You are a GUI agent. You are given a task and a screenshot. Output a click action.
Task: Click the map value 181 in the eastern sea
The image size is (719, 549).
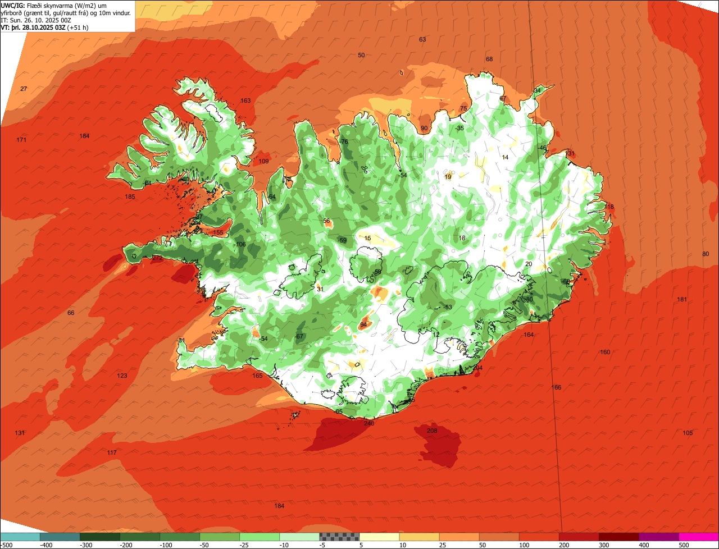pos(682,299)
